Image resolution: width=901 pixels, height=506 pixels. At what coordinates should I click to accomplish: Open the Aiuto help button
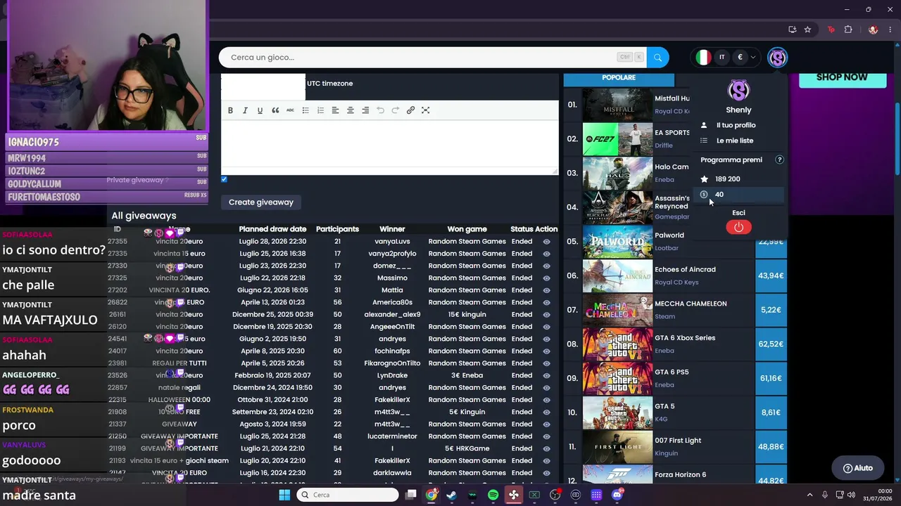(x=857, y=468)
